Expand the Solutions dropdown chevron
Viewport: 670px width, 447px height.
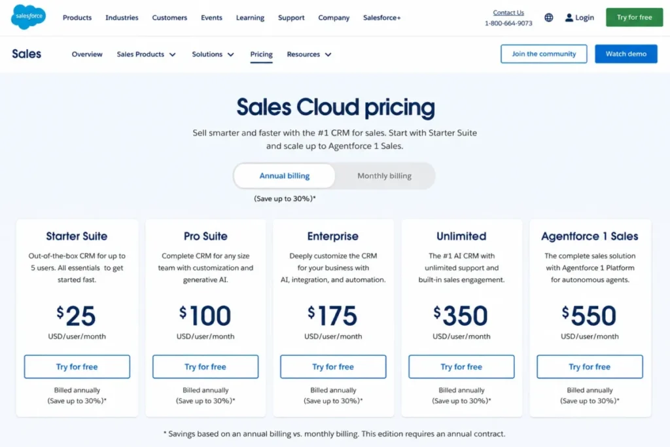click(231, 55)
